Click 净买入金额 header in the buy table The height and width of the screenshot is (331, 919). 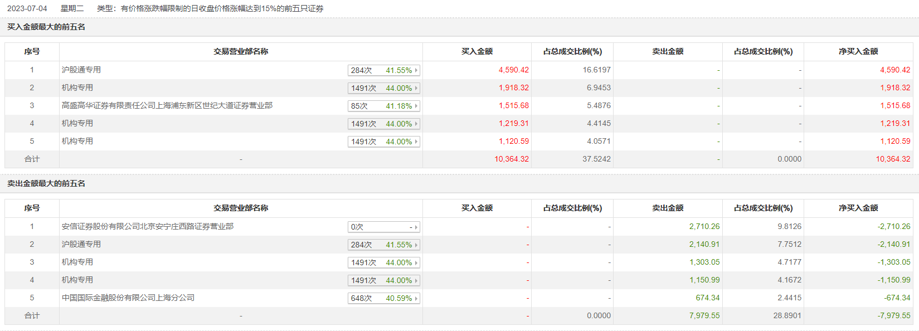pyautogui.click(x=858, y=51)
